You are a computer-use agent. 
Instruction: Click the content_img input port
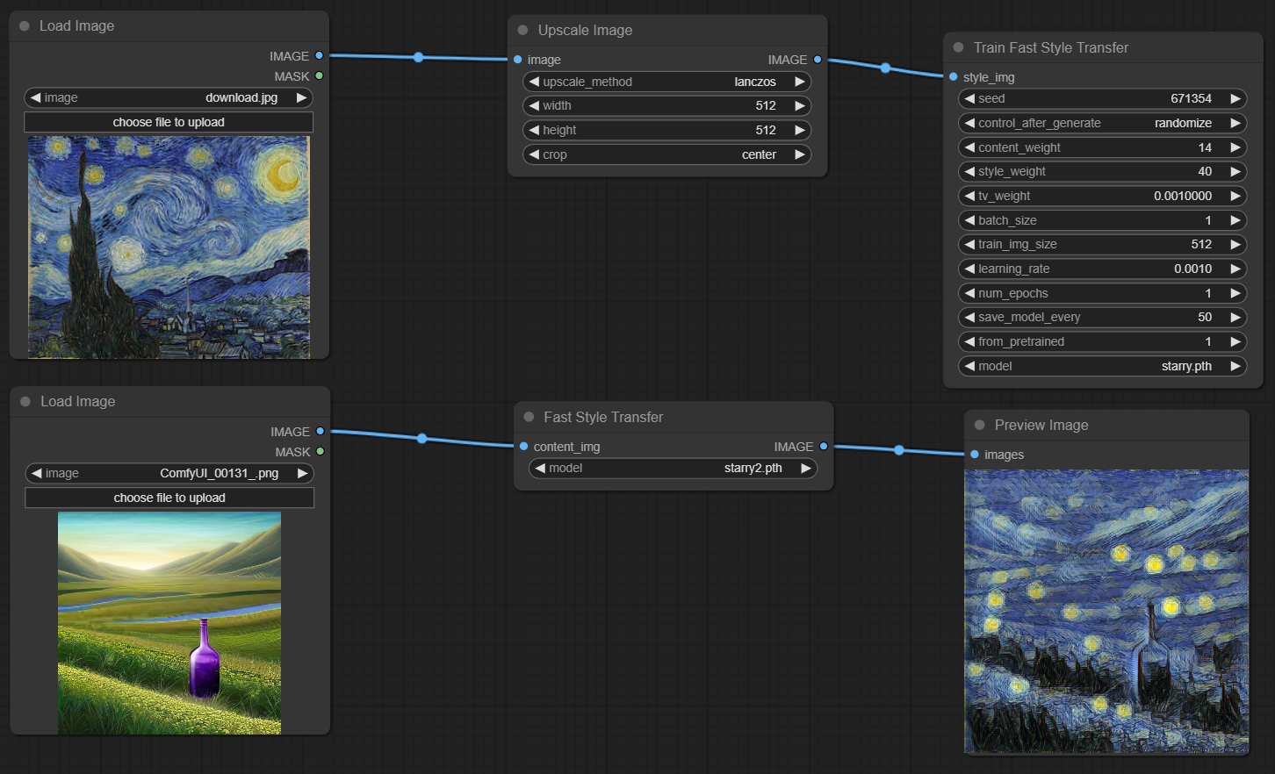tap(523, 447)
